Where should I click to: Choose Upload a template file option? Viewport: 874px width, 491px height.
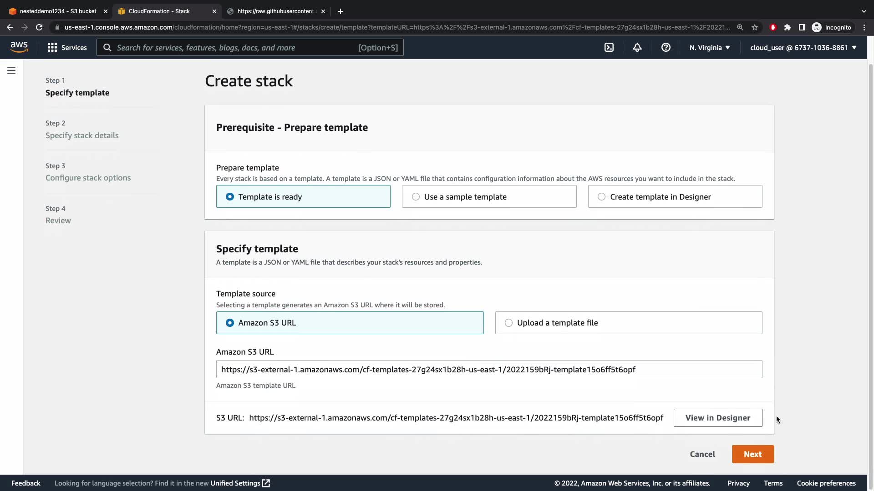pos(628,323)
